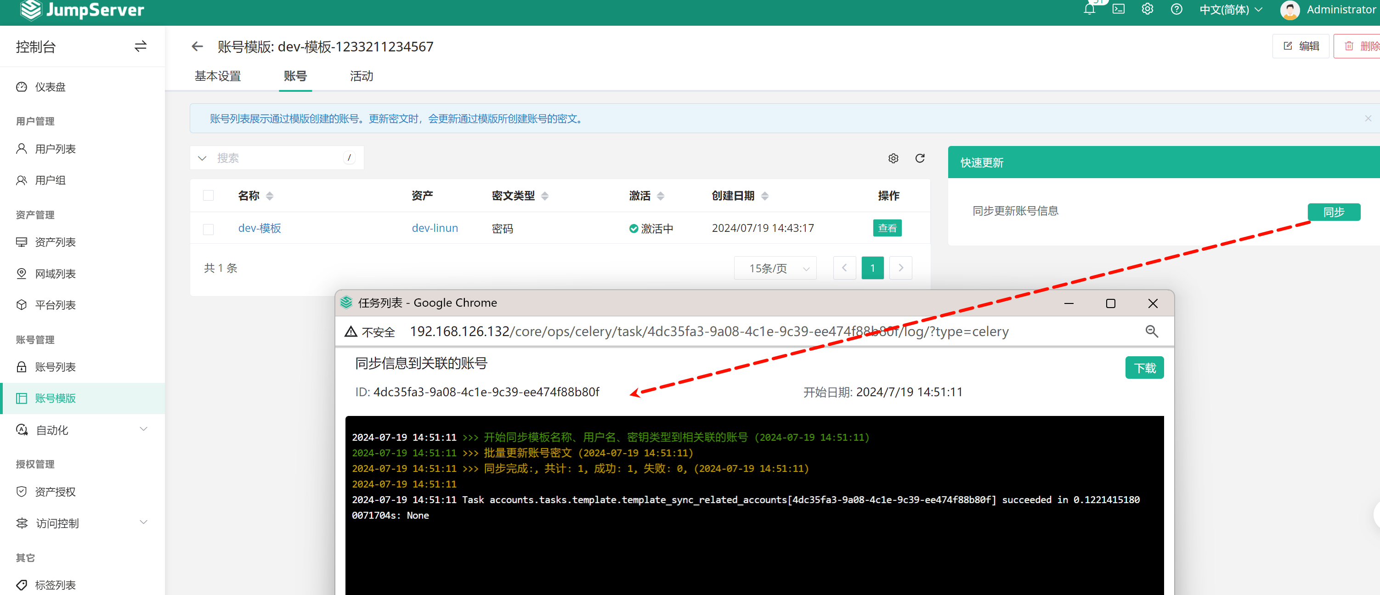Switch to the 基本设置 tab

pos(217,76)
